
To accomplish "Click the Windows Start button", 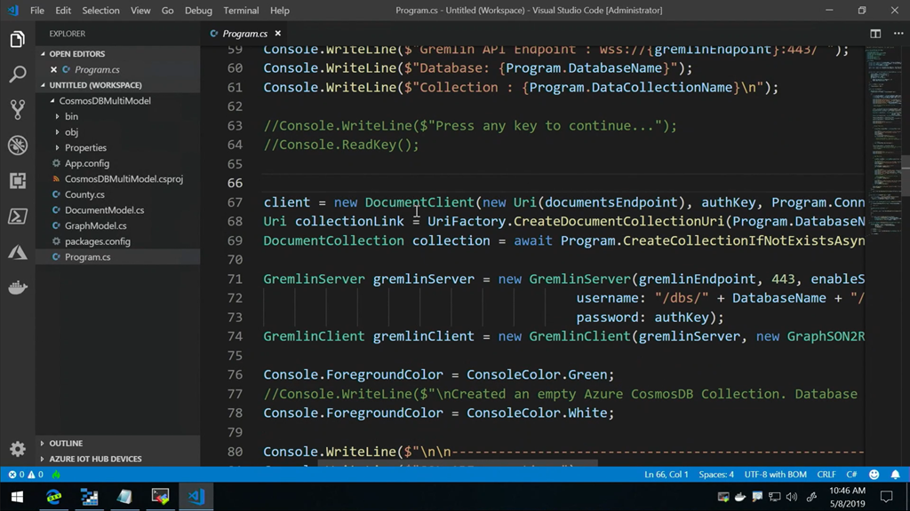I will 16,497.
